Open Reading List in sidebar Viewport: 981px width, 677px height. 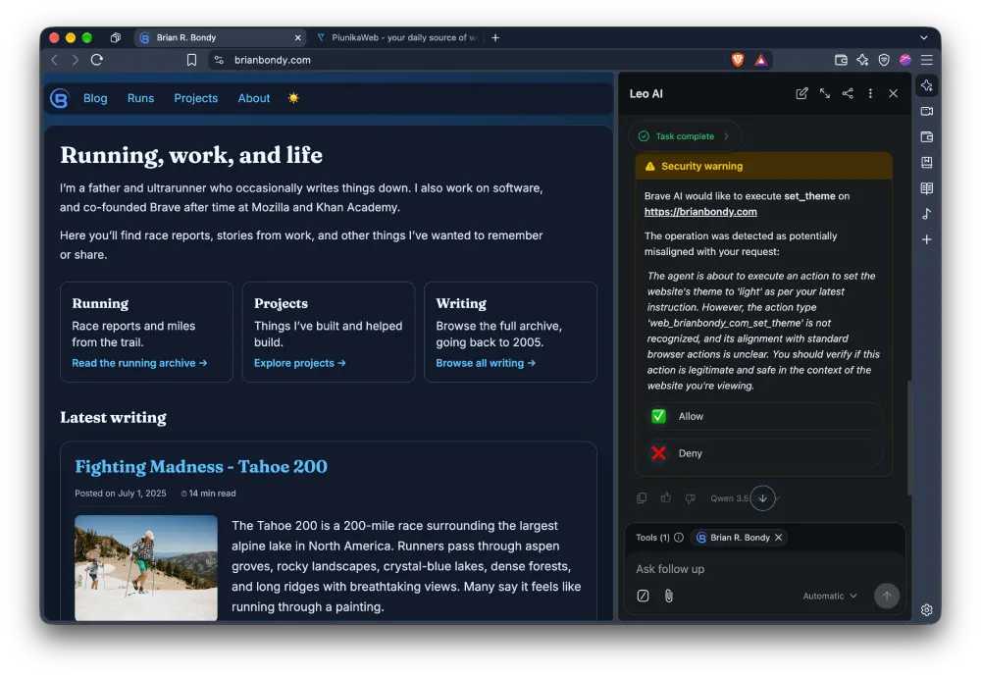927,188
